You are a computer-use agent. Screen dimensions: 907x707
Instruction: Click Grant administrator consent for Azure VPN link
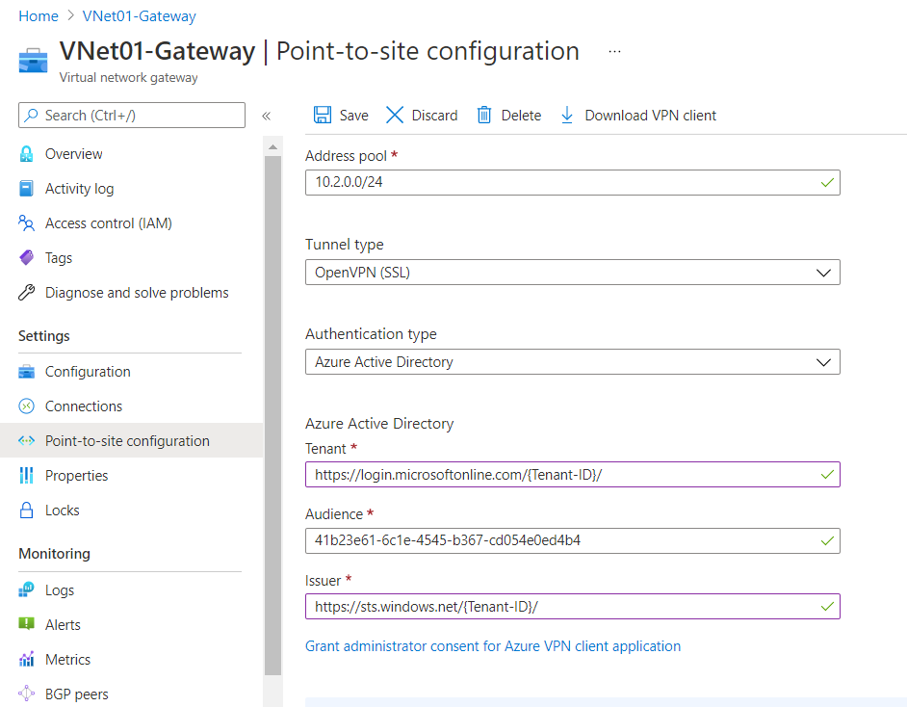[493, 645]
